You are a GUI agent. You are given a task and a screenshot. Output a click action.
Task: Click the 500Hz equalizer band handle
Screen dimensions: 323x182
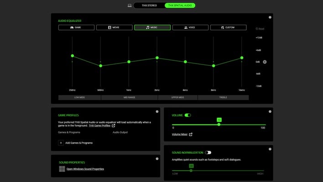coord(100,66)
